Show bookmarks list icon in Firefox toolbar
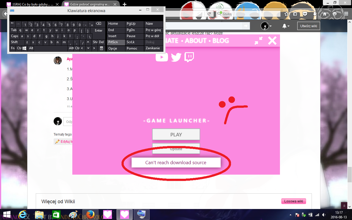This screenshot has width=352, height=220. (x=295, y=14)
